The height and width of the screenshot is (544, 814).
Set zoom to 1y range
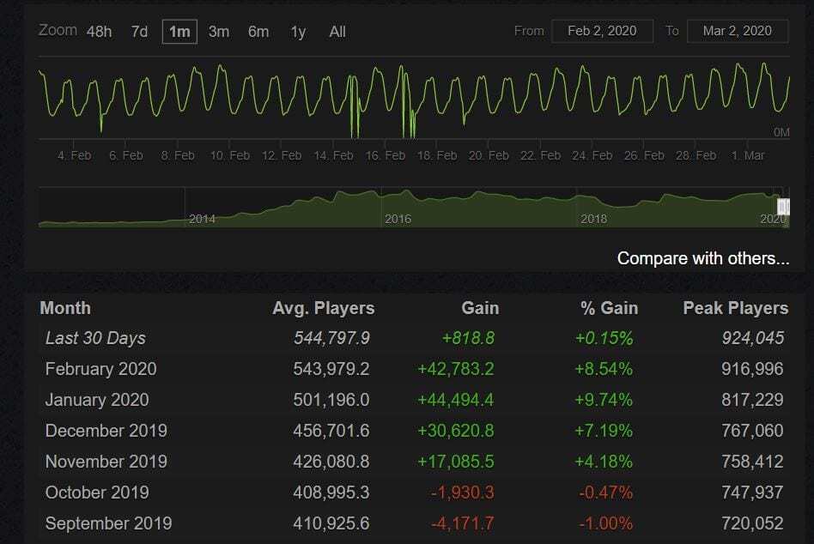(x=298, y=32)
